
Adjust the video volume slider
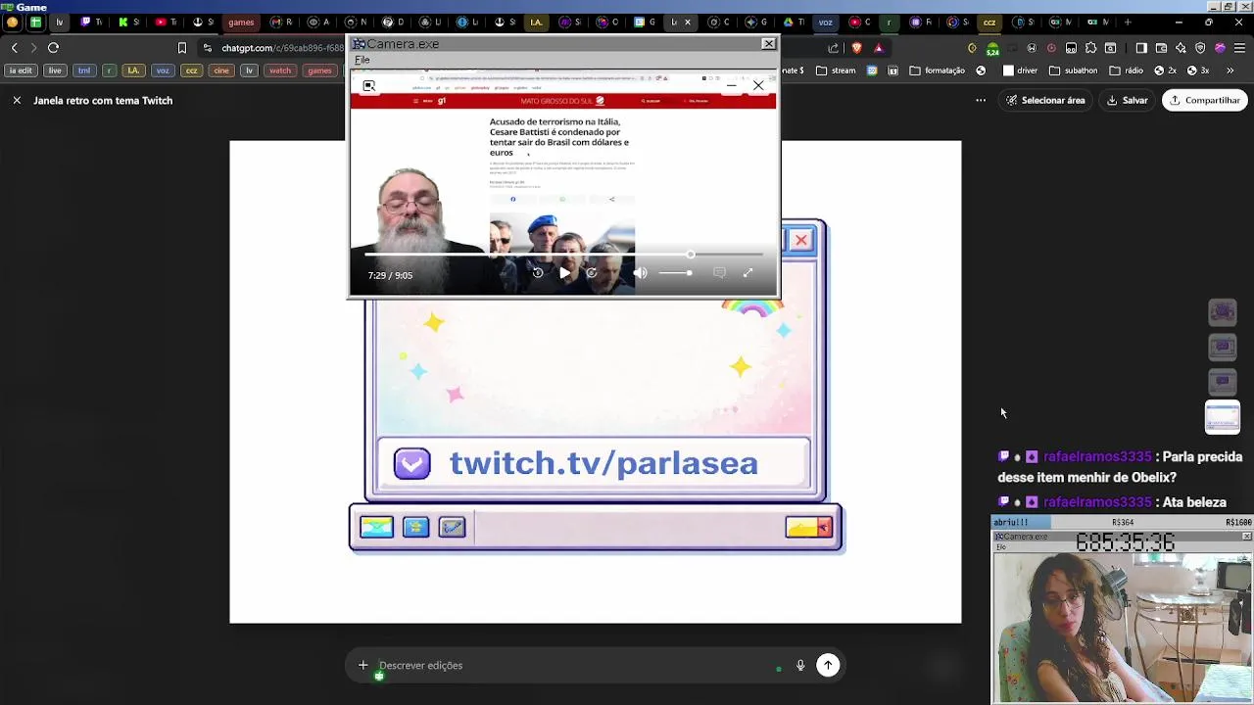pos(674,273)
